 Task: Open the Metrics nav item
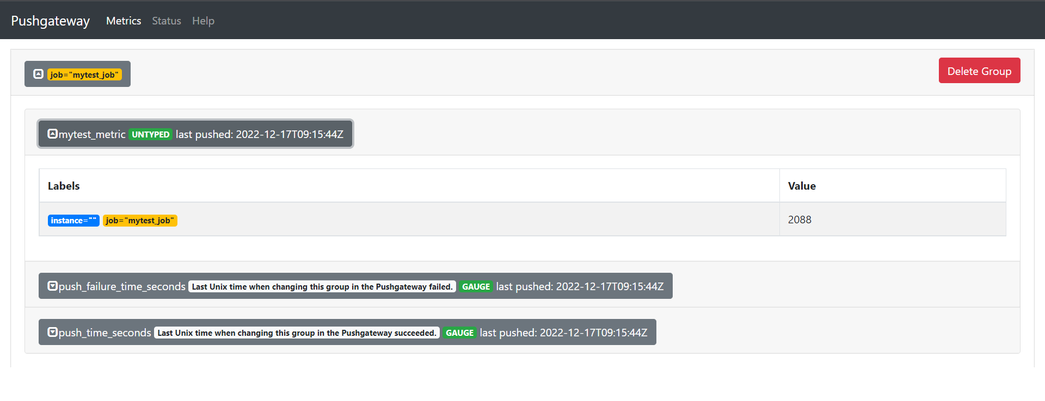(124, 21)
